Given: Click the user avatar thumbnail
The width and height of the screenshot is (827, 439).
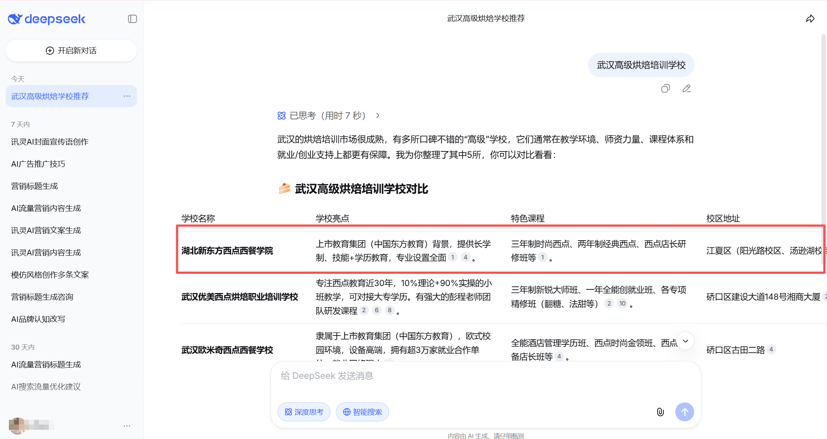Looking at the screenshot, I should [x=17, y=426].
